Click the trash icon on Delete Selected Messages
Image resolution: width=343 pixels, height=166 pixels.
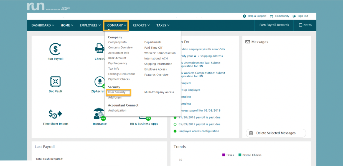(251, 133)
